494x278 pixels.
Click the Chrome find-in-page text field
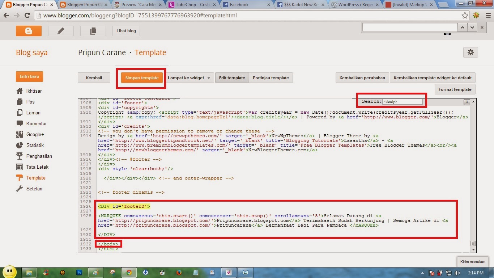410,27
